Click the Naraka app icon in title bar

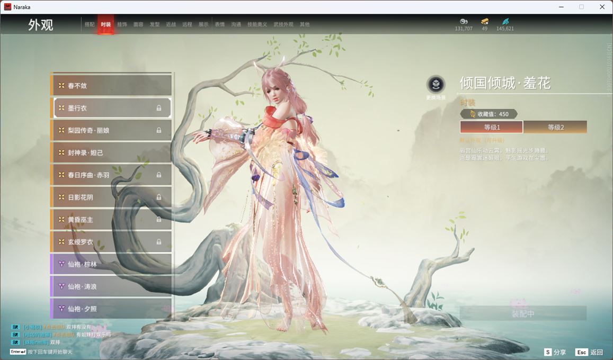point(7,7)
